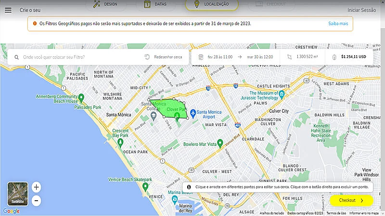
Task: Click Iniciar Sessão to sign in
Action: tap(362, 10)
